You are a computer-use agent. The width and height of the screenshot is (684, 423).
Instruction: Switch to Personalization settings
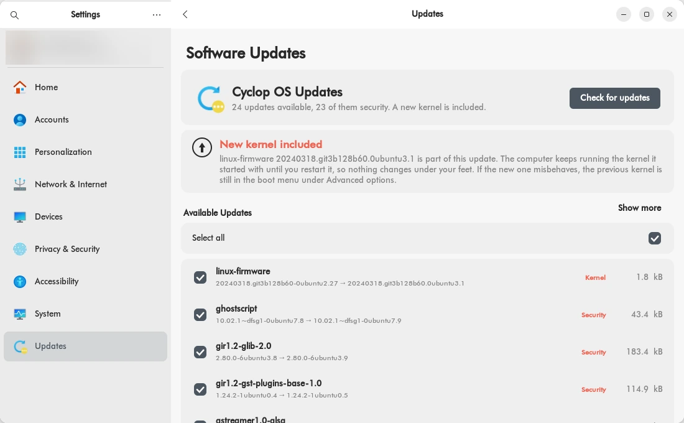pos(86,152)
